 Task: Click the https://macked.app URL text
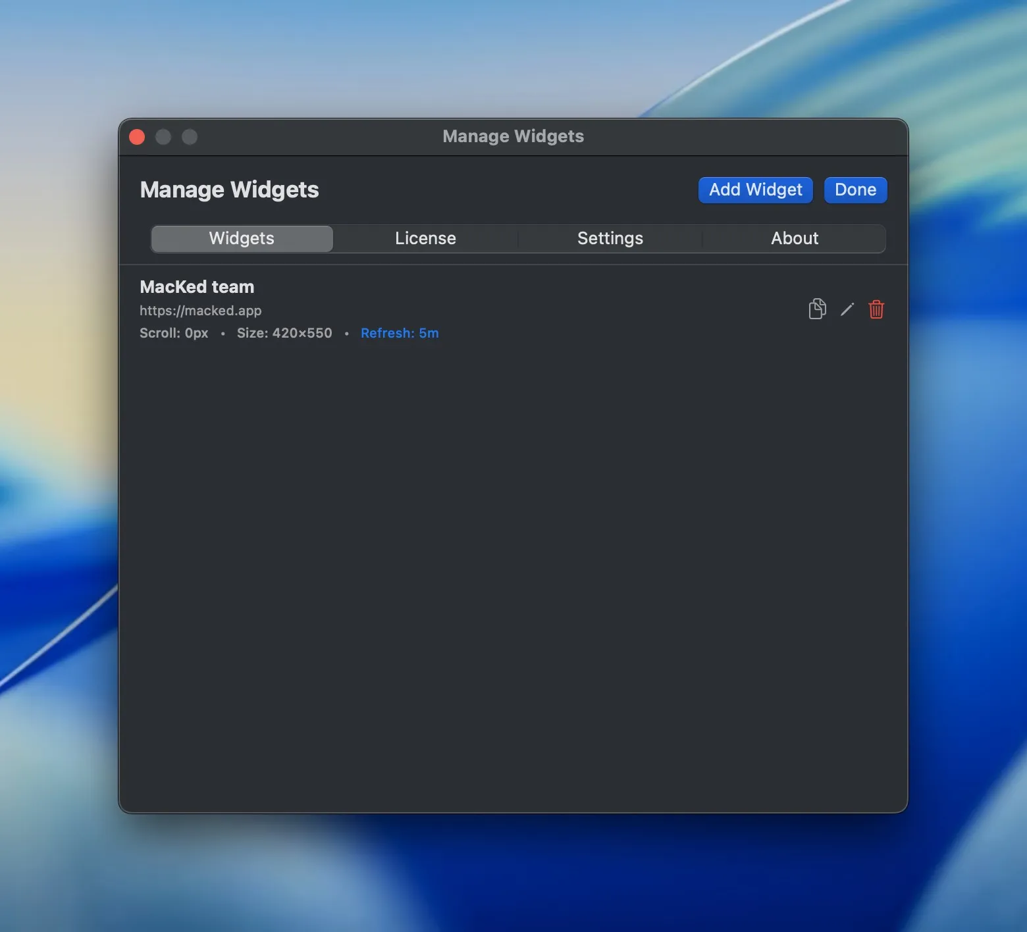click(200, 311)
